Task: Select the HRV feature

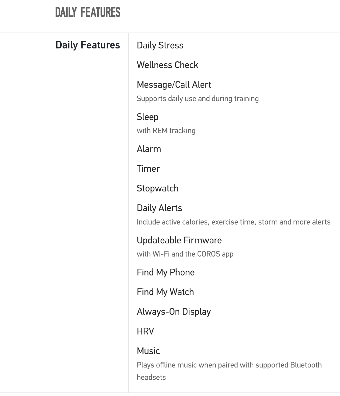Action: point(145,331)
